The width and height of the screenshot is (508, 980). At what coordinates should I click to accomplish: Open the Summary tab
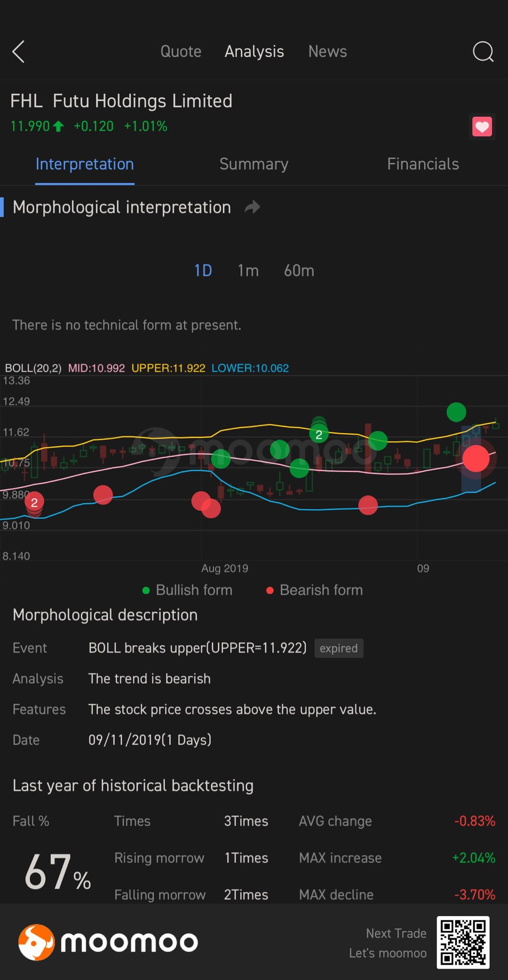pyautogui.click(x=254, y=164)
